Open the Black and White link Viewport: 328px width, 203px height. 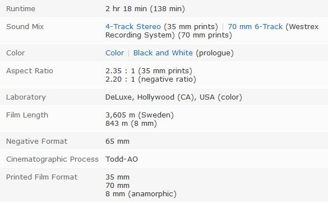click(163, 53)
